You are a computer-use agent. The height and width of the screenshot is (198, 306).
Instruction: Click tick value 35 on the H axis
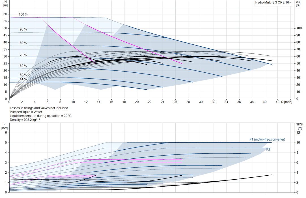point(5,49)
